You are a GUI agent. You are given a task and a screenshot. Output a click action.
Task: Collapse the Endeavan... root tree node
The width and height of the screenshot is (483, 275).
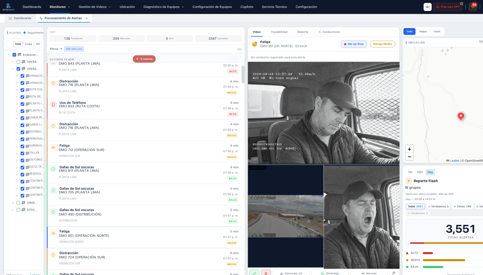click(x=8, y=55)
